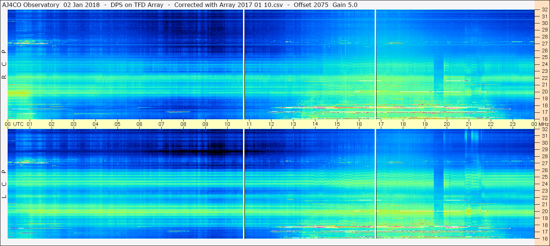The image size is (550, 246).
Task: Select the 09 hour tick label
Action: 205,124
